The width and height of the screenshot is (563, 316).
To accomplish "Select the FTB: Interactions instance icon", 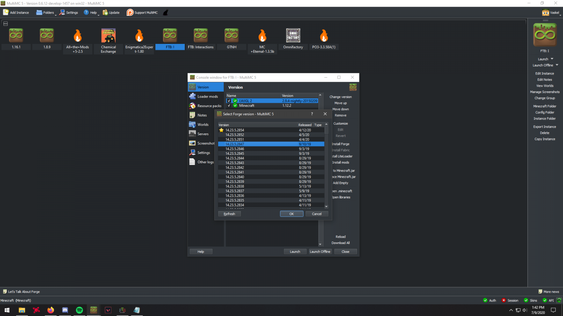I will [201, 35].
